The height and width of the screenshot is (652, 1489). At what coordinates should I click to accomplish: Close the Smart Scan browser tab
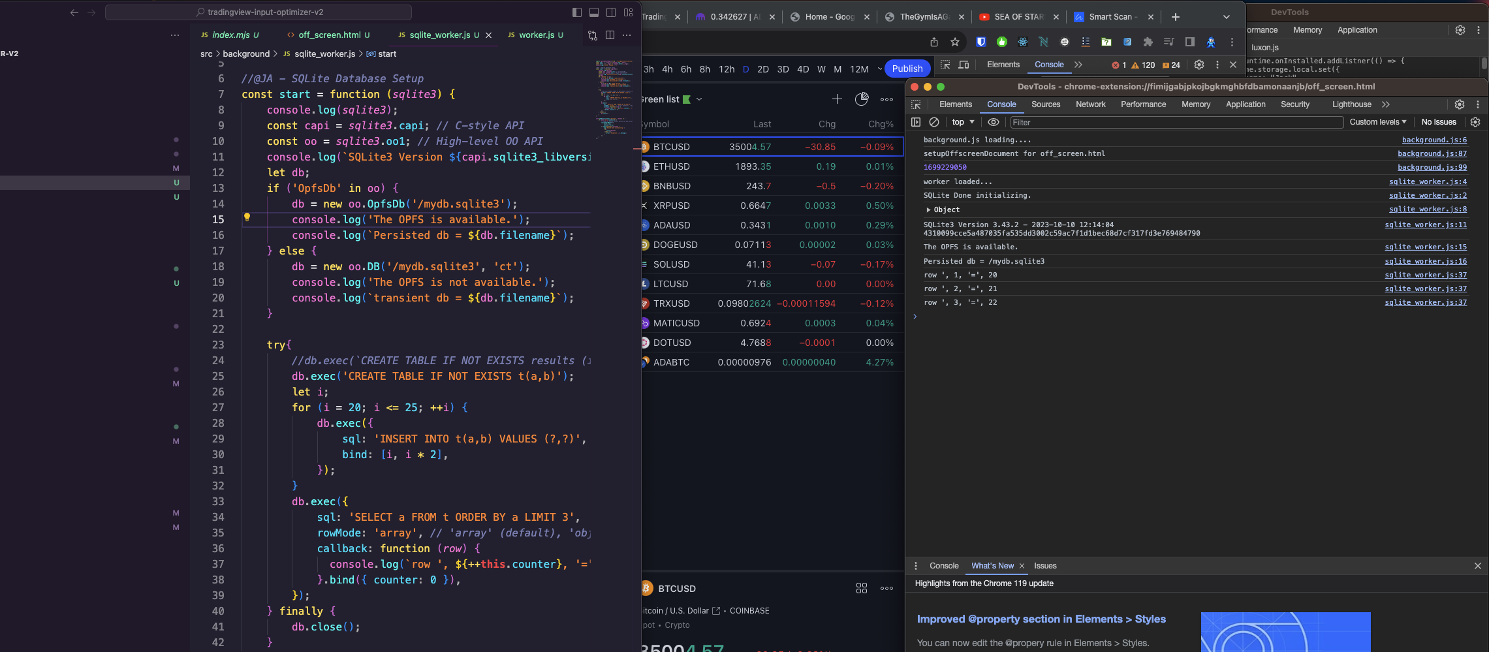coord(1151,17)
